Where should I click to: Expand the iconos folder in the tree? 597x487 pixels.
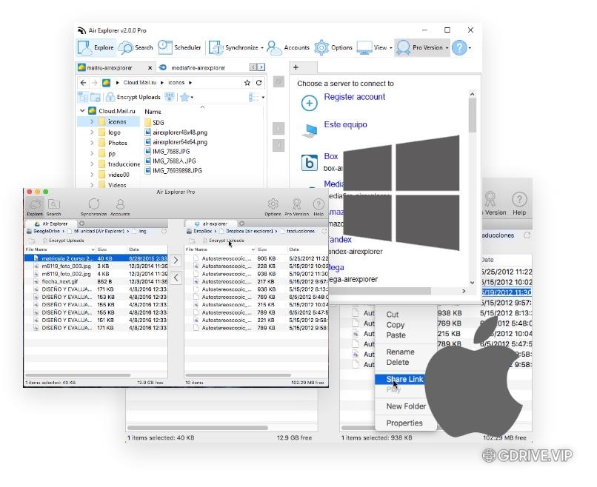click(92, 121)
